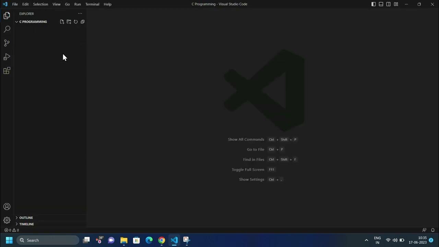Open the chat app on the taskbar

[x=111, y=240]
